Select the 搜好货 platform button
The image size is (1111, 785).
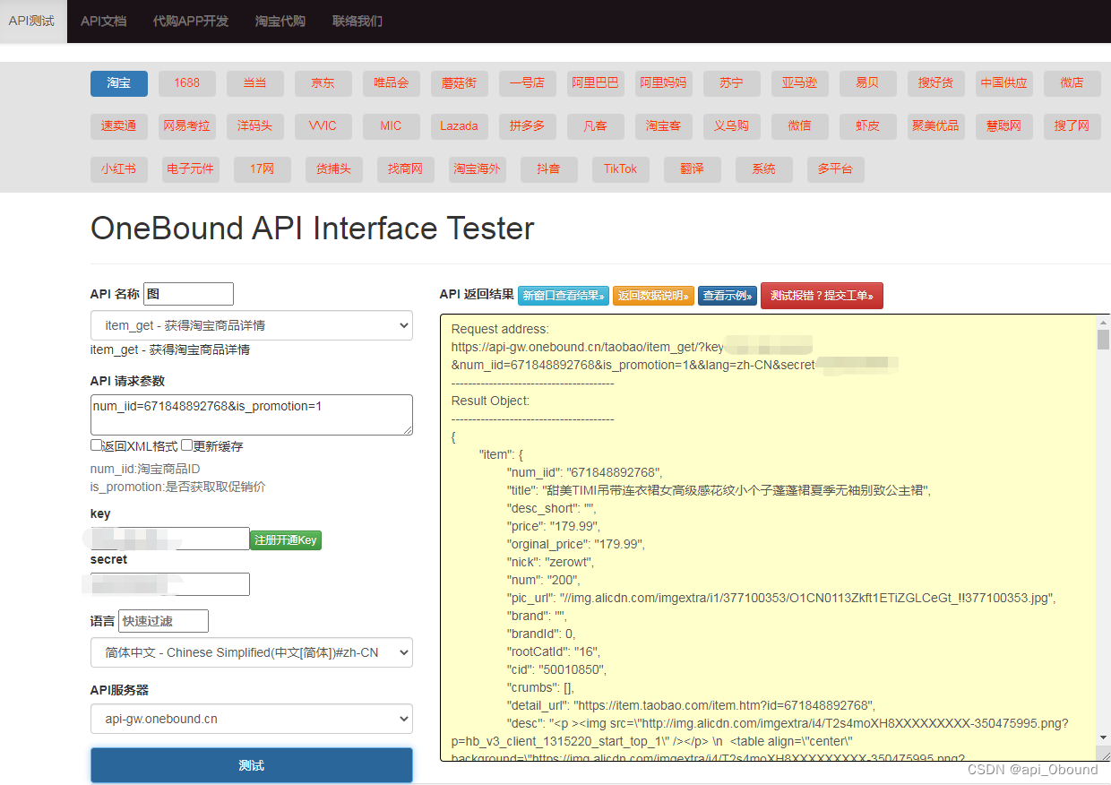936,83
